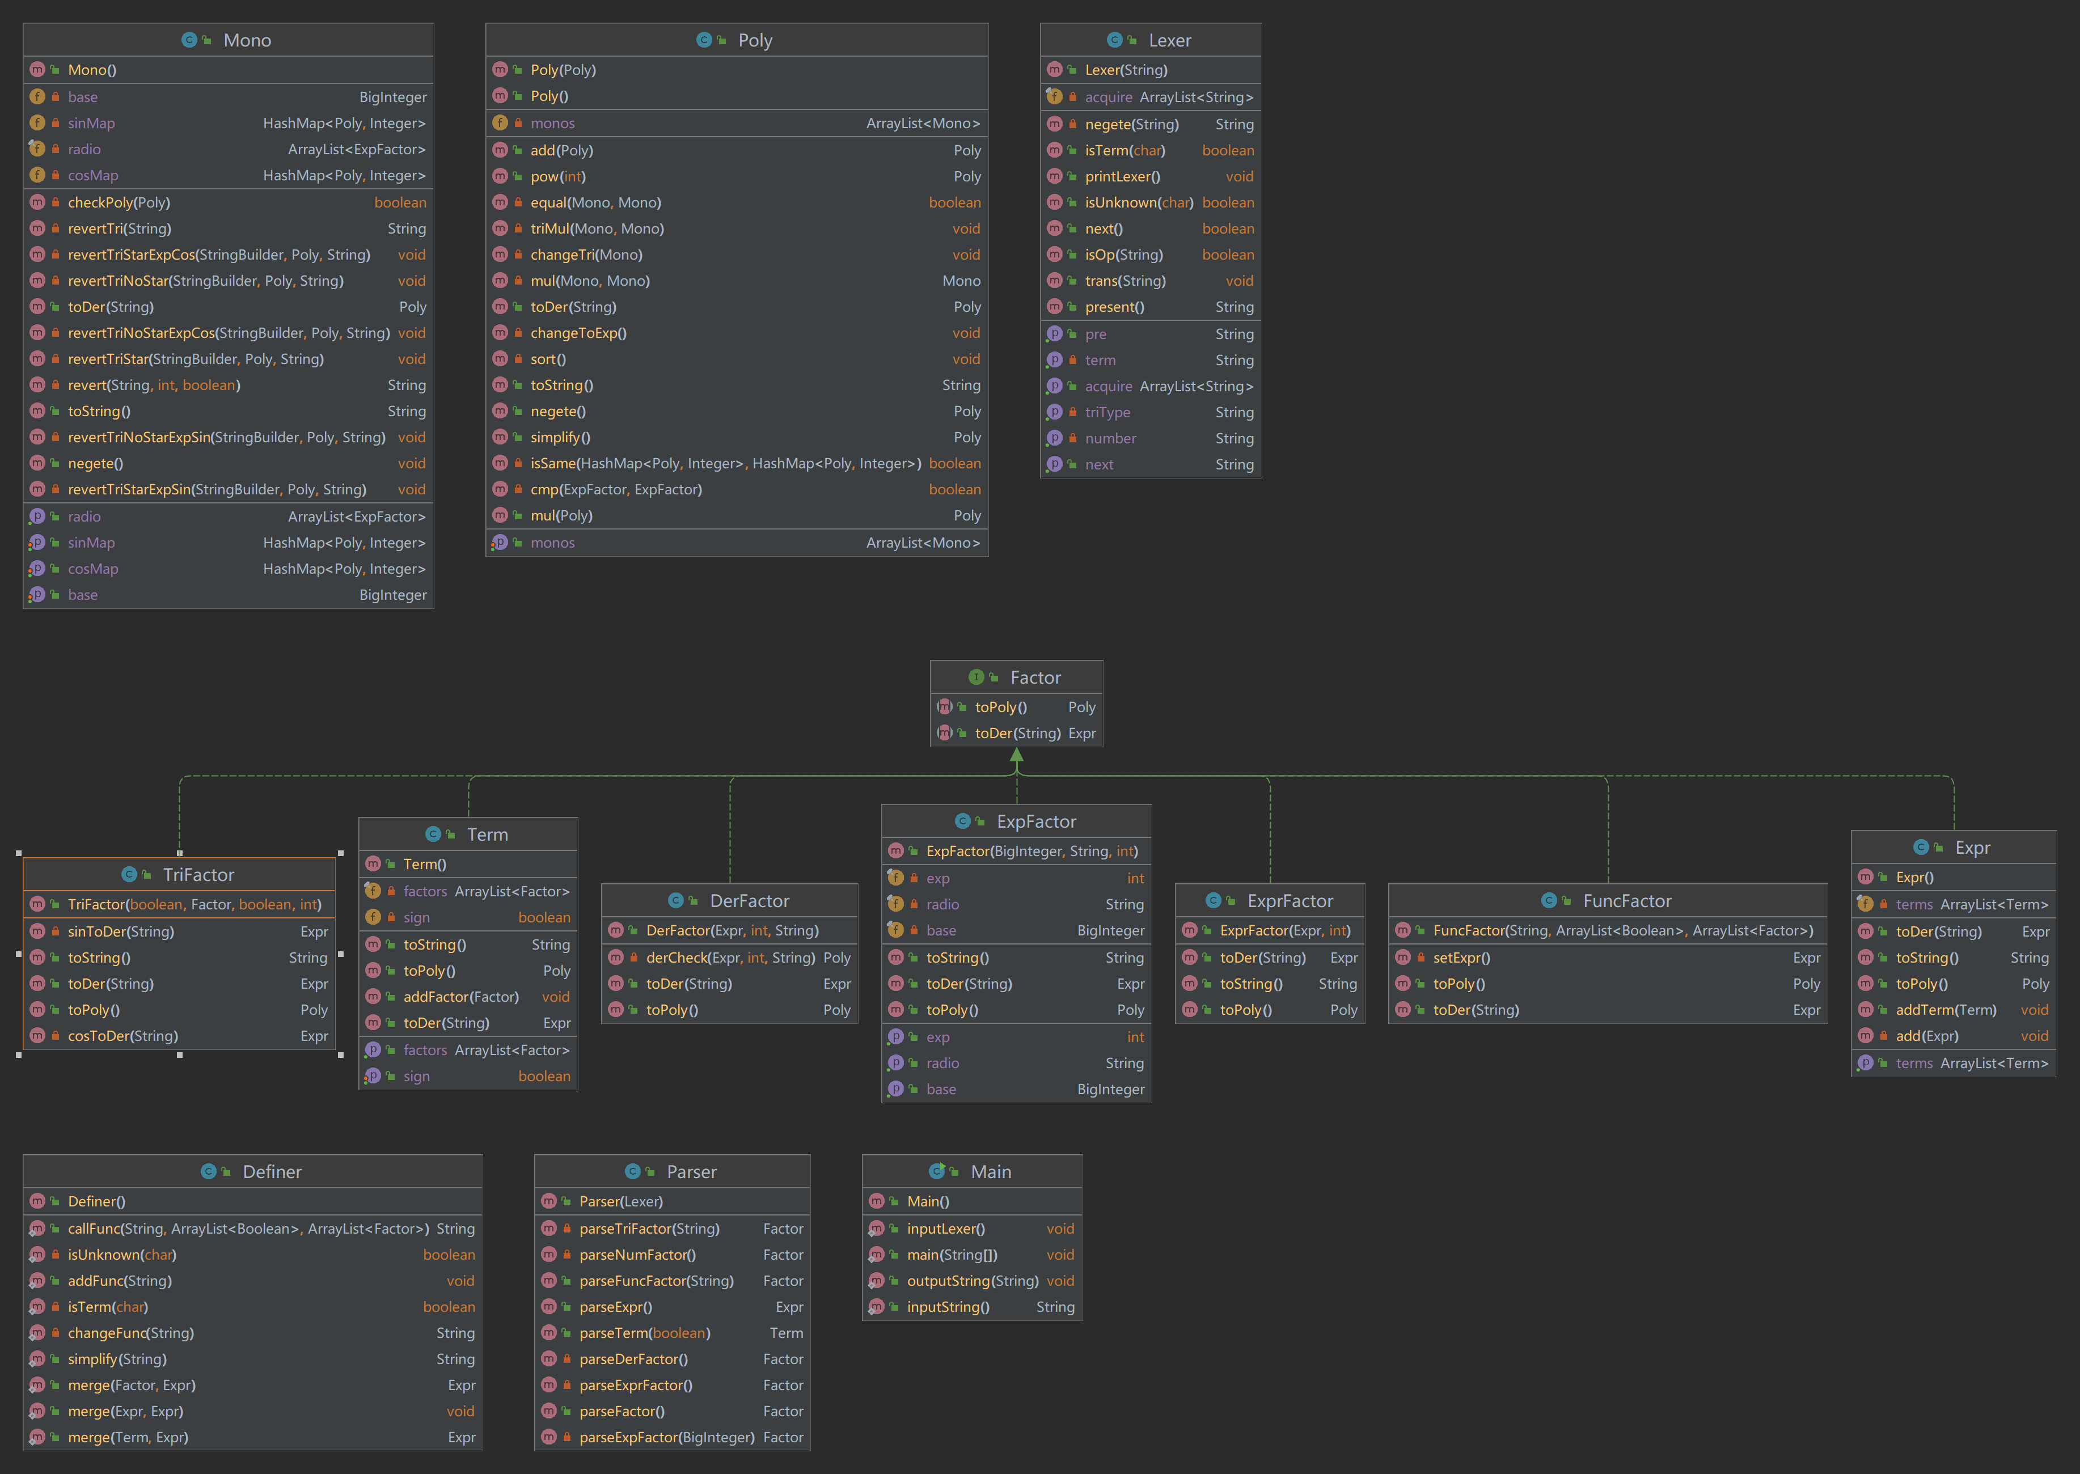This screenshot has width=2080, height=1474.
Task: Select the radio field row in ExpFactor
Action: 942,904
